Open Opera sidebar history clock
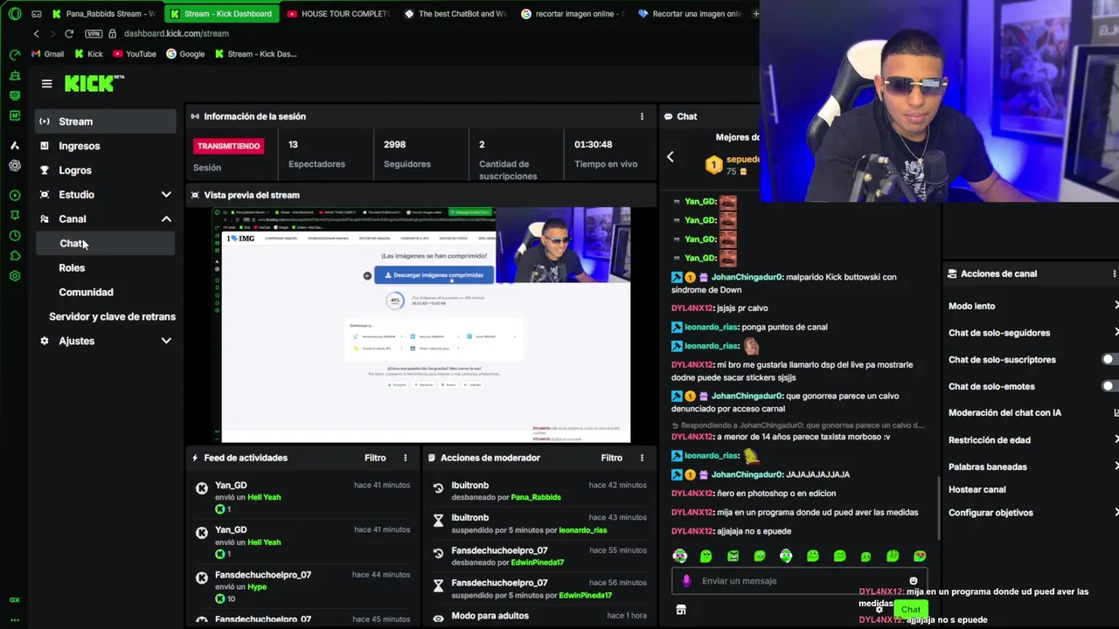Image resolution: width=1119 pixels, height=629 pixels. pos(15,236)
